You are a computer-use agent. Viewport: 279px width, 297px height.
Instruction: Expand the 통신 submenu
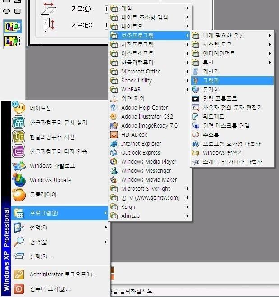click(x=270, y=63)
